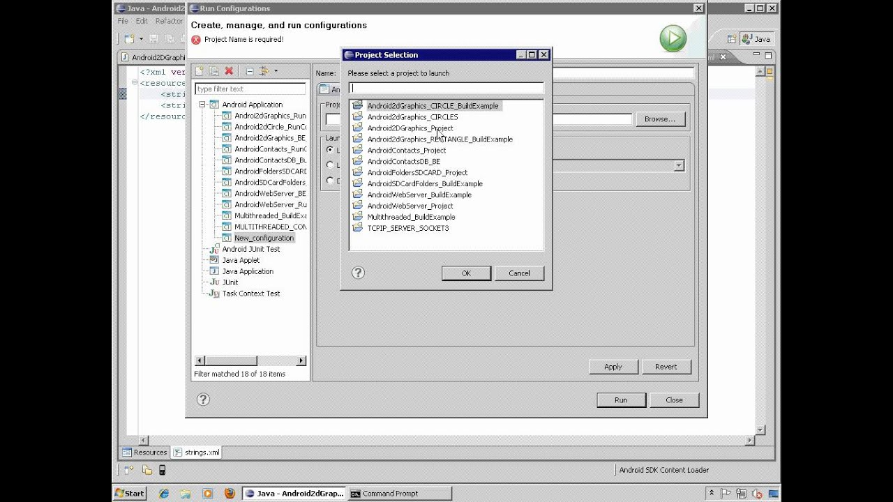The width and height of the screenshot is (893, 502).
Task: Select TCPIP_SERVER_SOCKET3 project
Action: (408, 229)
